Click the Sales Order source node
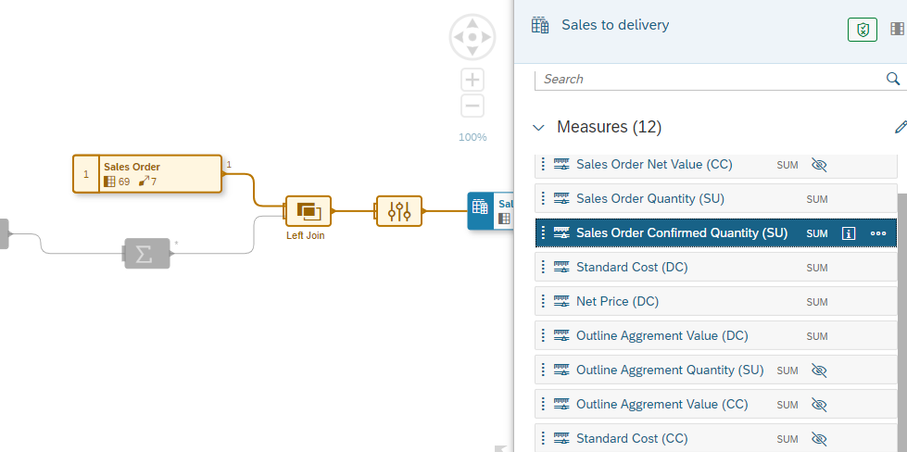 (148, 173)
